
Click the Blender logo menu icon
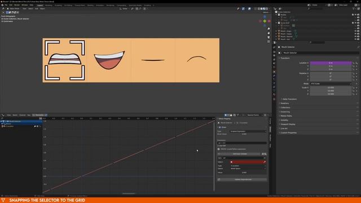pos(2,5)
